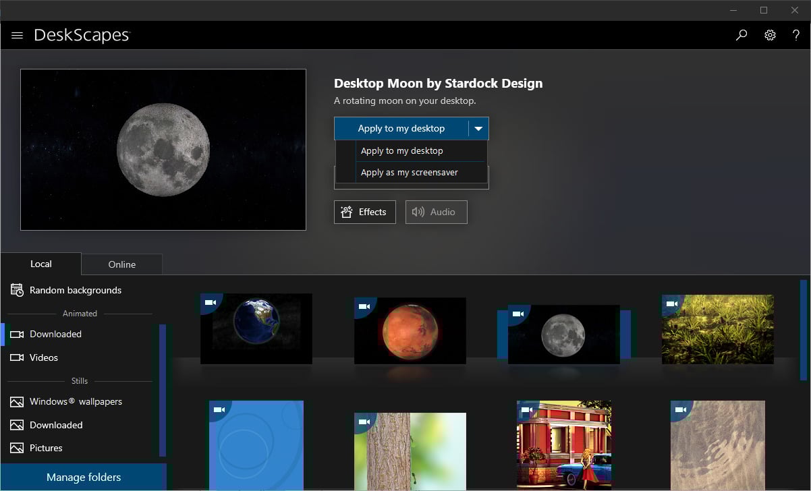Switch to the Online tab
Screen dimensions: 811x491
[122, 264]
